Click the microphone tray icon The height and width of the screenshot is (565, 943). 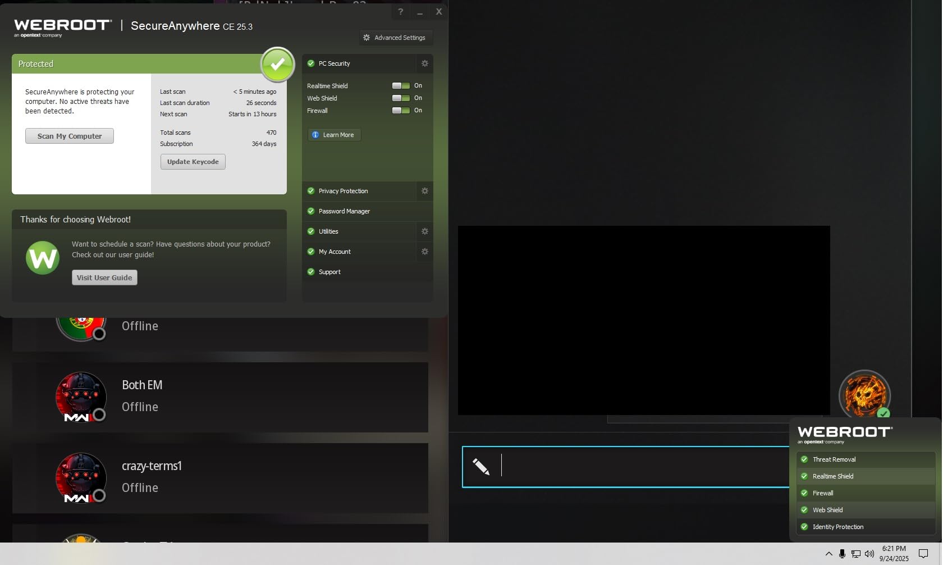(x=842, y=554)
